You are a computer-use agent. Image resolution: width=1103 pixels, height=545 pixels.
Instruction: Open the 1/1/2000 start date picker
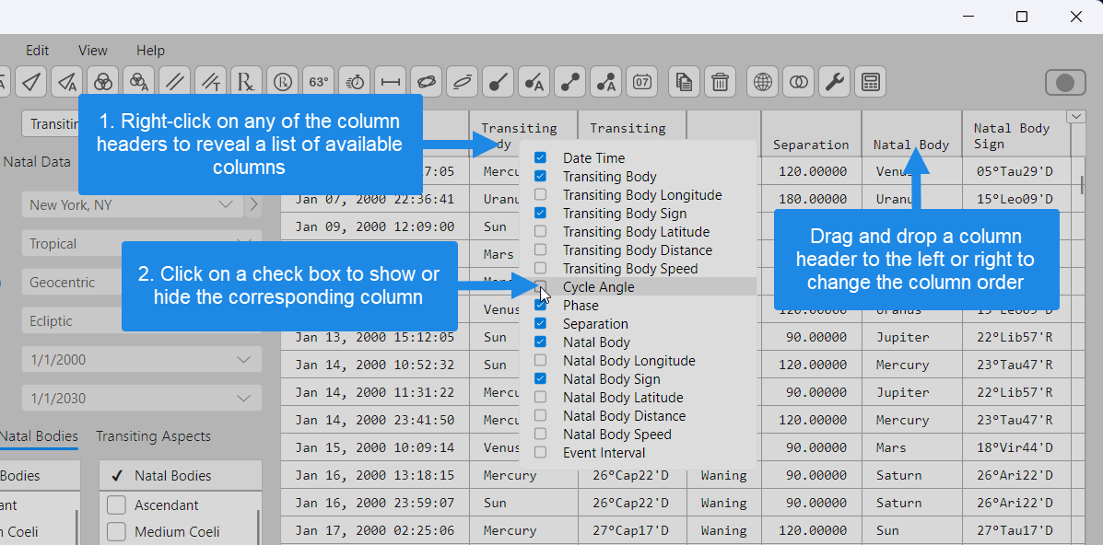[141, 359]
